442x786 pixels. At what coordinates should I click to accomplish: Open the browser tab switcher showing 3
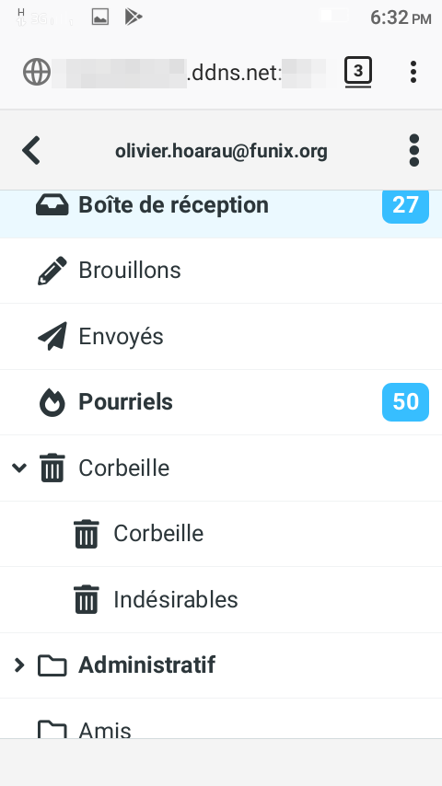357,72
